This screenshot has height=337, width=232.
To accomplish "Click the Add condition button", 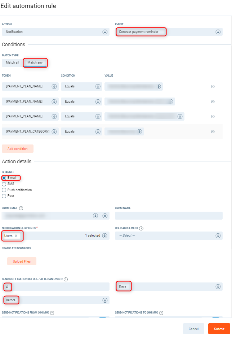I will point(18,148).
